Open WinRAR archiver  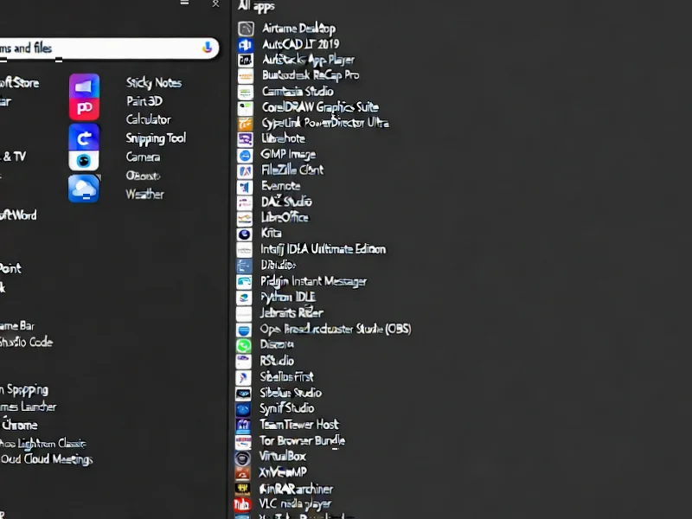click(x=298, y=488)
